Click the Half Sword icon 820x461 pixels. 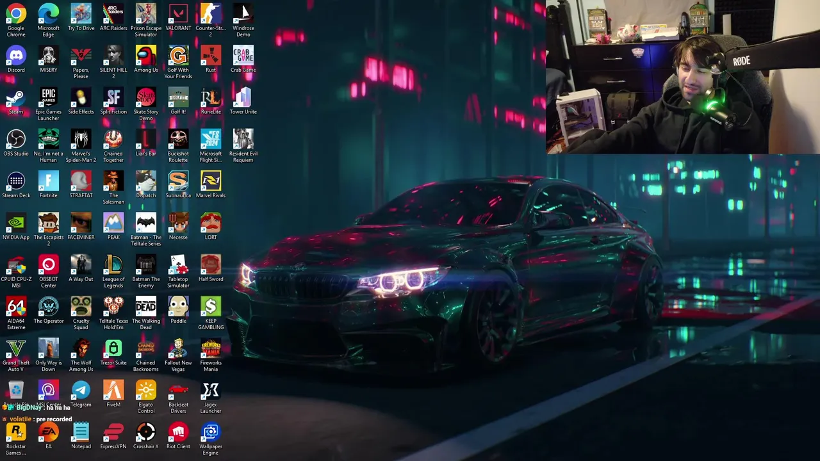pyautogui.click(x=211, y=265)
